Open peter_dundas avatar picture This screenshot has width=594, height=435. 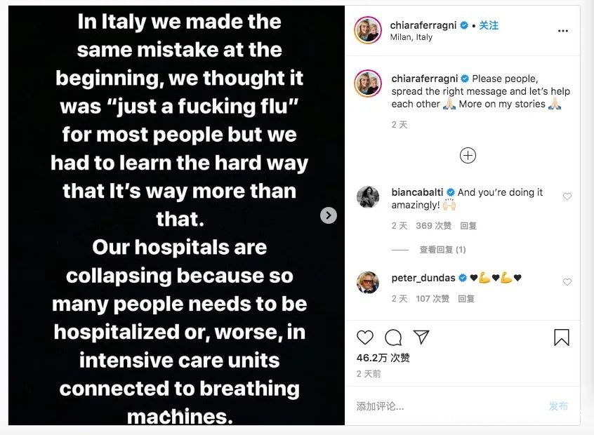[368, 282]
